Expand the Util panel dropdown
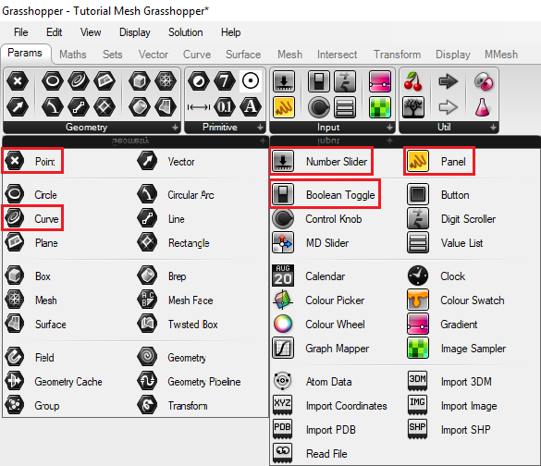 click(x=494, y=128)
